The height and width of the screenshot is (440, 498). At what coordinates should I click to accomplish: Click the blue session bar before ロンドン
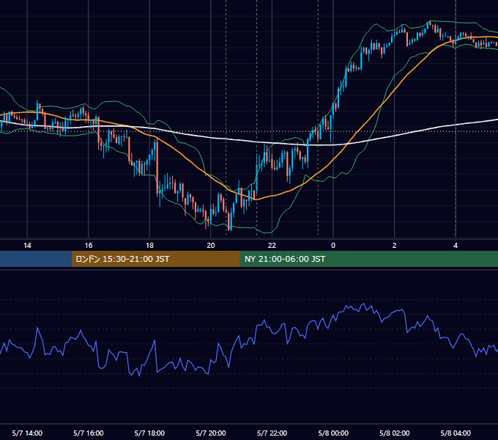[36, 259]
